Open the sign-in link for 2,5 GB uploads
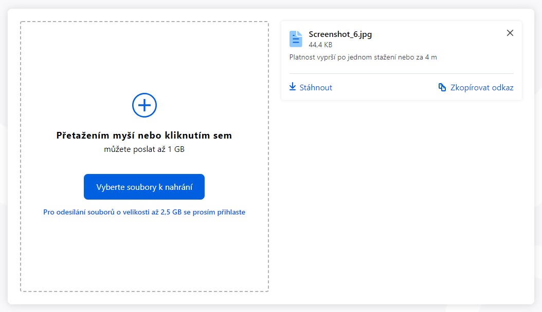 144,212
